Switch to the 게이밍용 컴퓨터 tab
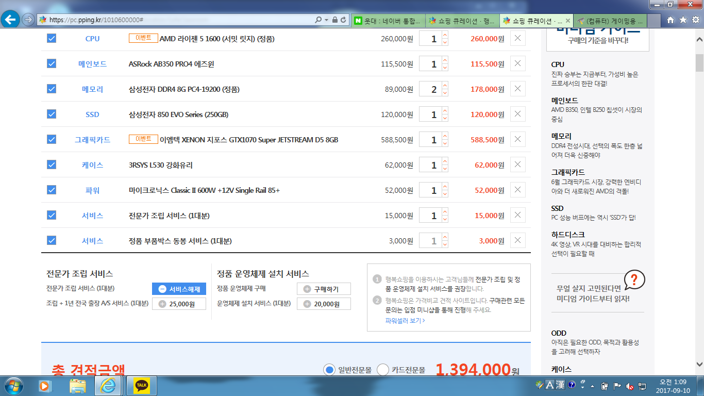This screenshot has height=396, width=704. [x=611, y=21]
